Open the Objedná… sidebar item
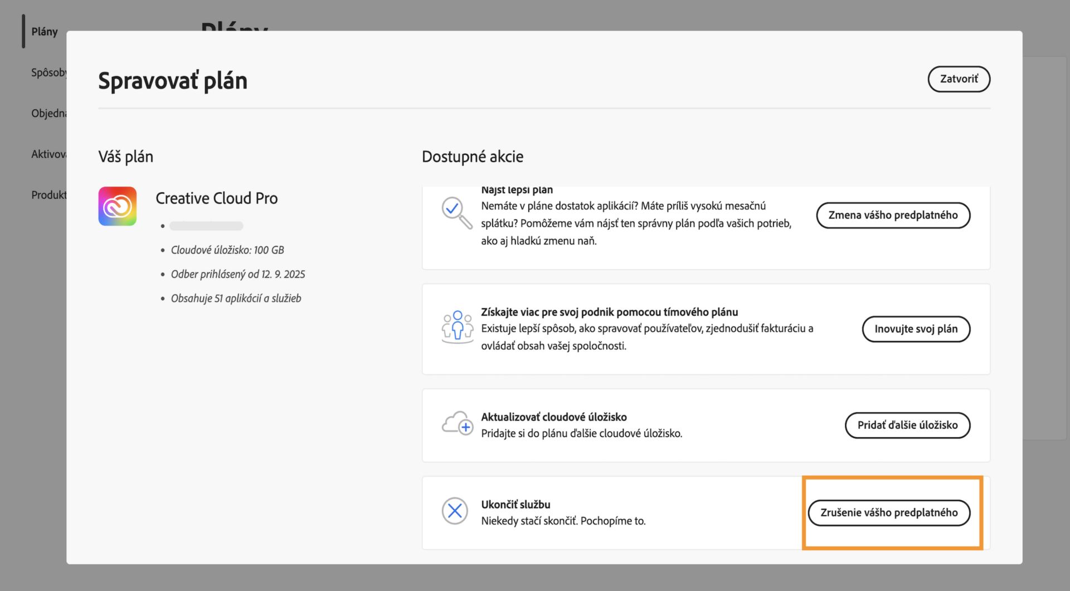 click(x=49, y=113)
